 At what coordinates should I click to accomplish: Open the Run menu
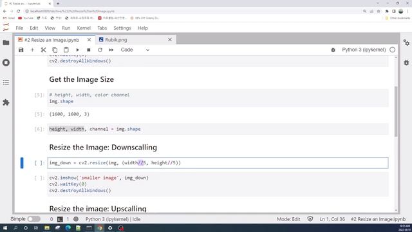tap(66, 28)
